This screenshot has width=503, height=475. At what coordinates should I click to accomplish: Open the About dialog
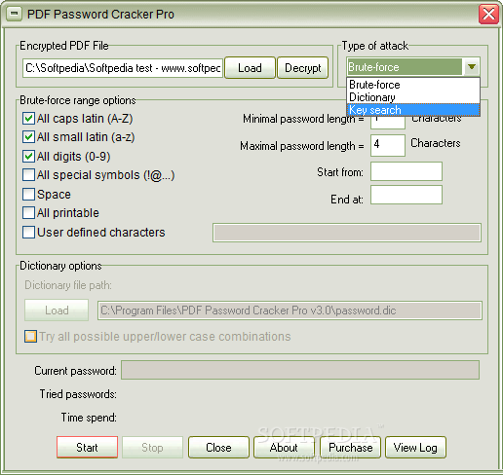click(x=284, y=448)
